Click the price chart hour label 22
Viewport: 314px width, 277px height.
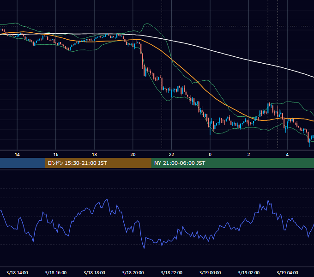172,155
